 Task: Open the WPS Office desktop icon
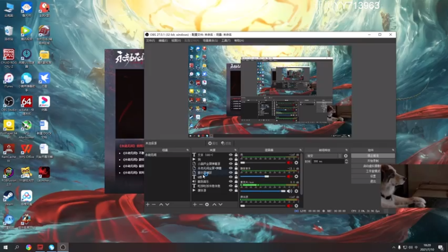pyautogui.click(x=26, y=151)
